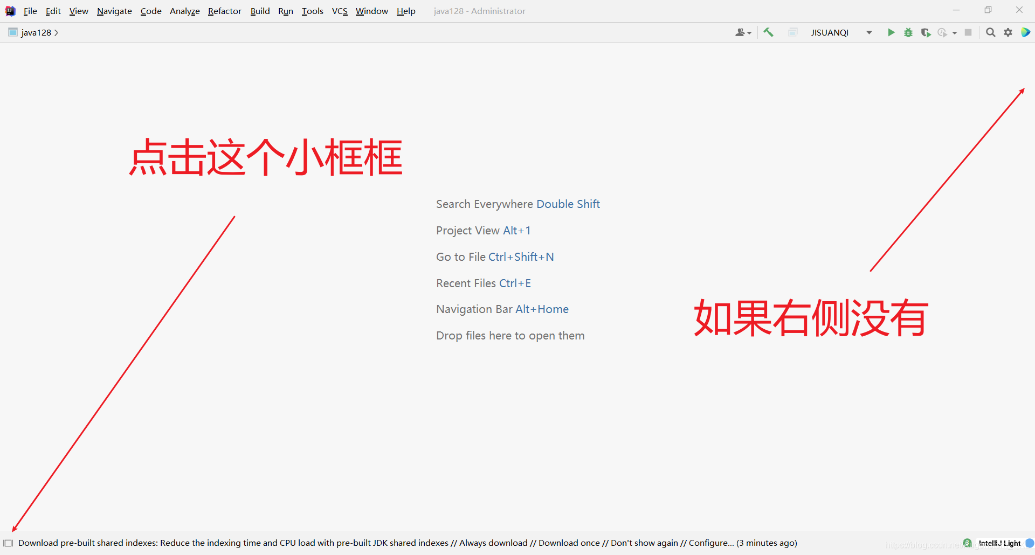Run the JISUANQI configuration with green play
1035x555 pixels.
[891, 32]
